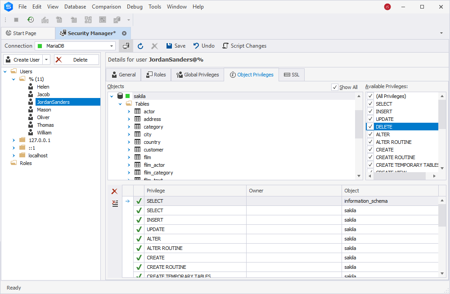Save pending security changes
The width and height of the screenshot is (450, 294).
tap(175, 45)
